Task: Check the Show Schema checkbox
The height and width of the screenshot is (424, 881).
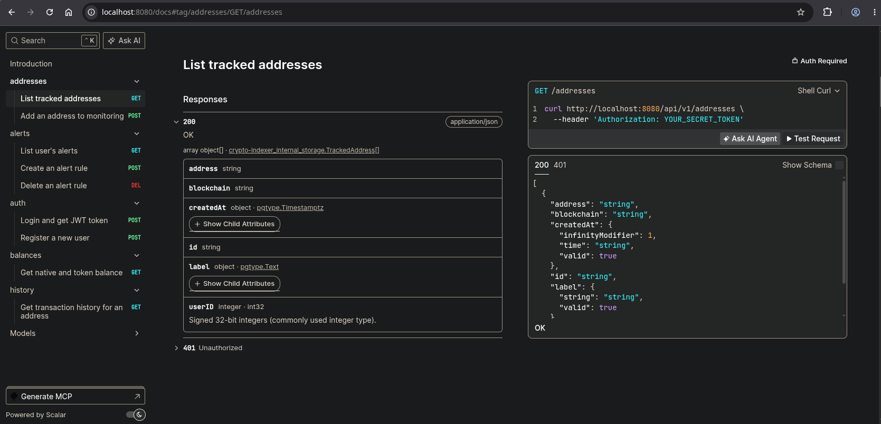Action: (x=839, y=165)
